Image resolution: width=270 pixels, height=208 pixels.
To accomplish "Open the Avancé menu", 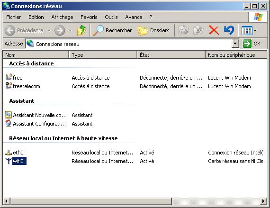I will tap(134, 17).
